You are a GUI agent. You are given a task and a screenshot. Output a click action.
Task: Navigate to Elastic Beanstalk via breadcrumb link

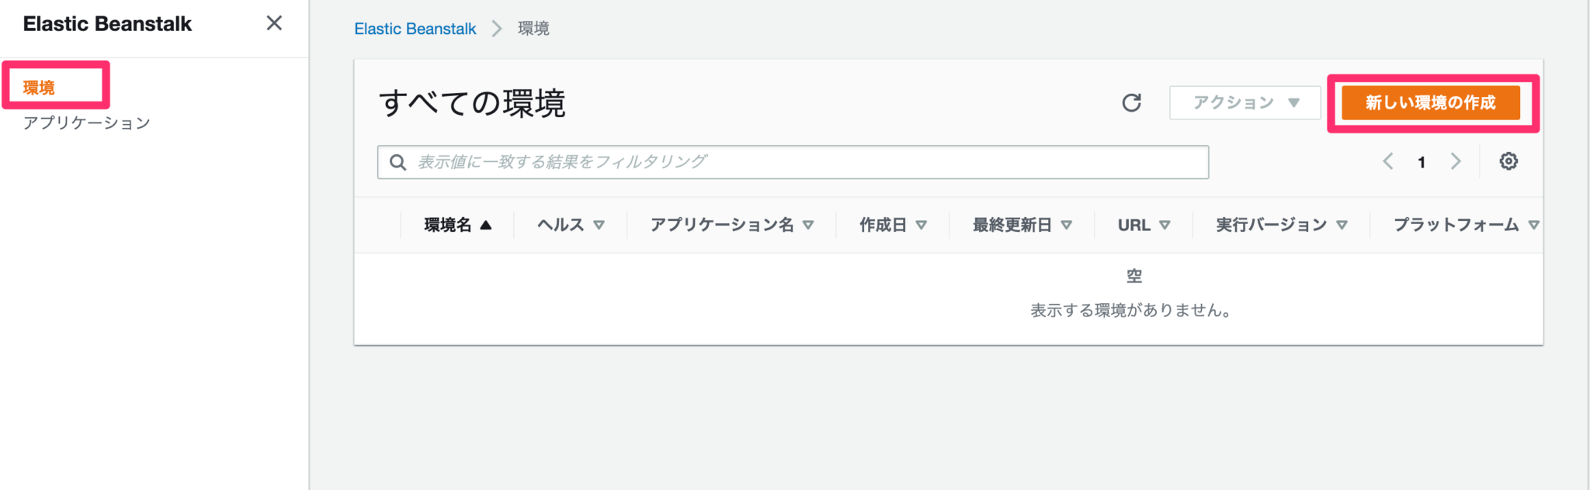pyautogui.click(x=415, y=29)
